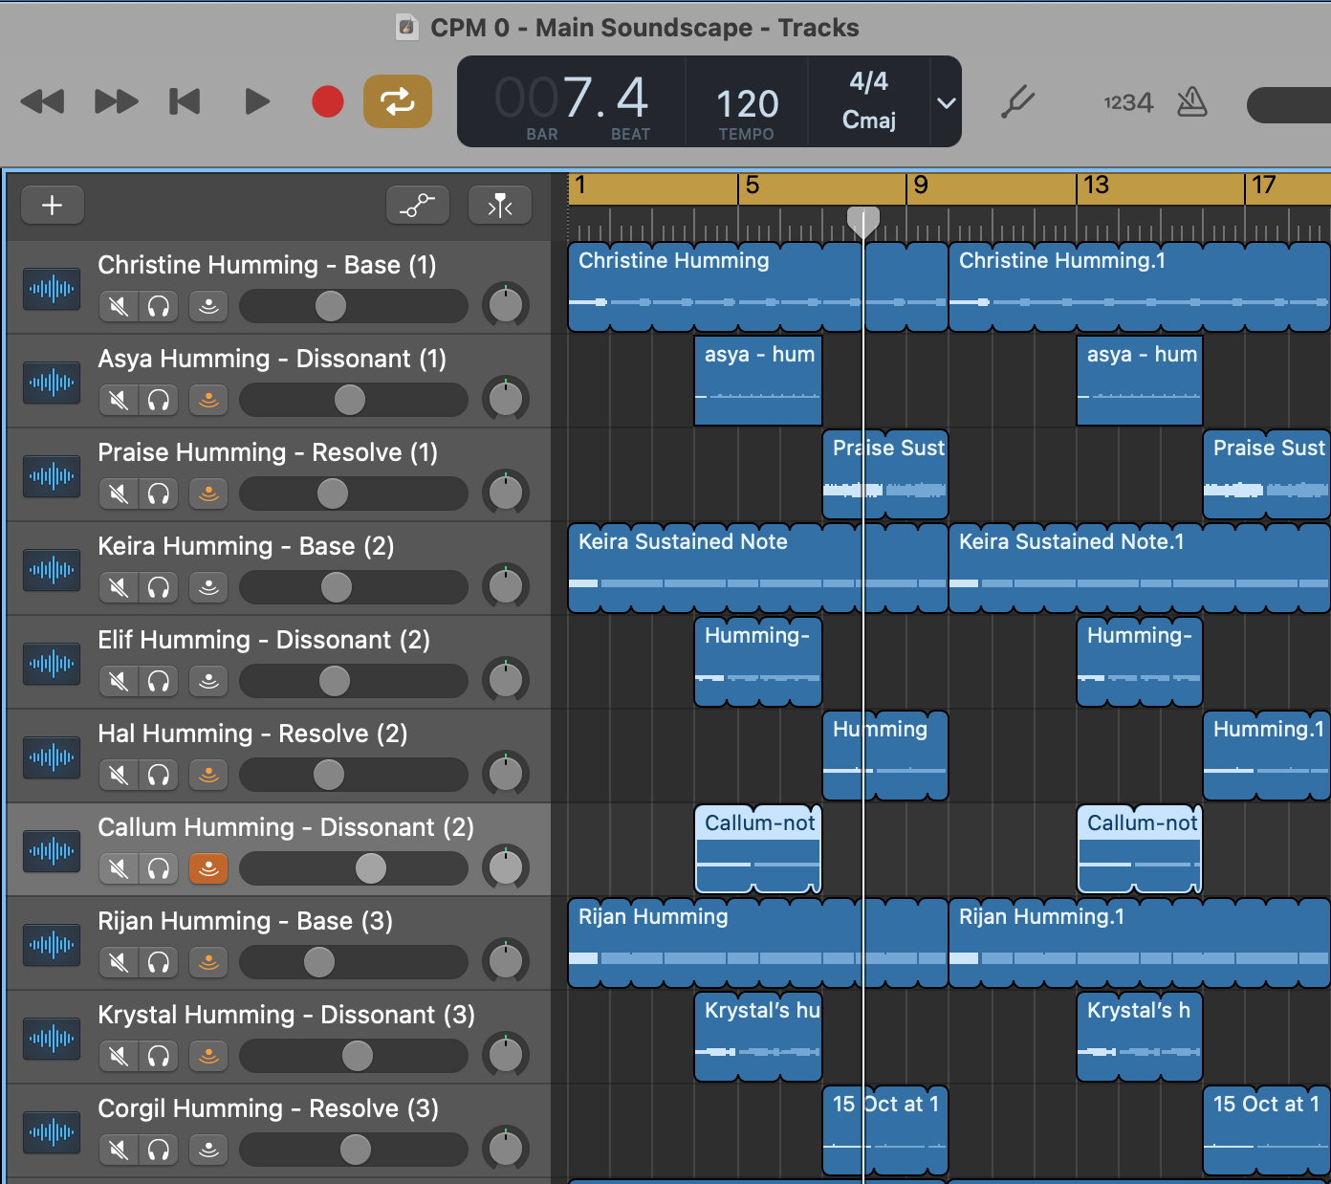The height and width of the screenshot is (1184, 1331).
Task: Click the playhead handle in the ruler
Action: coord(862,222)
